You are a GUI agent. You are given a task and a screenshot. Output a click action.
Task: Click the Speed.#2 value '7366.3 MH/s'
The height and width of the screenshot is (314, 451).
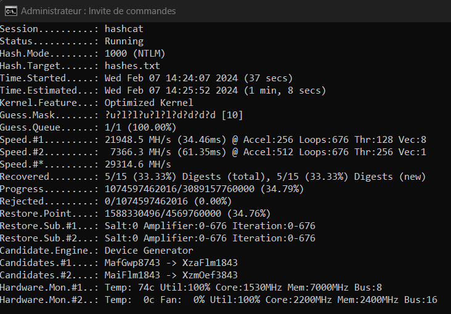click(140, 152)
